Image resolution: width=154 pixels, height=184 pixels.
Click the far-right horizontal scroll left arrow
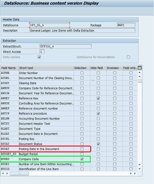(131, 173)
